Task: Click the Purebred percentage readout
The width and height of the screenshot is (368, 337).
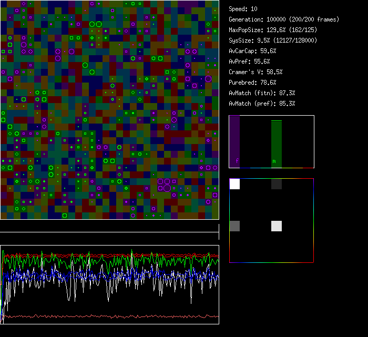Action: [x=252, y=83]
